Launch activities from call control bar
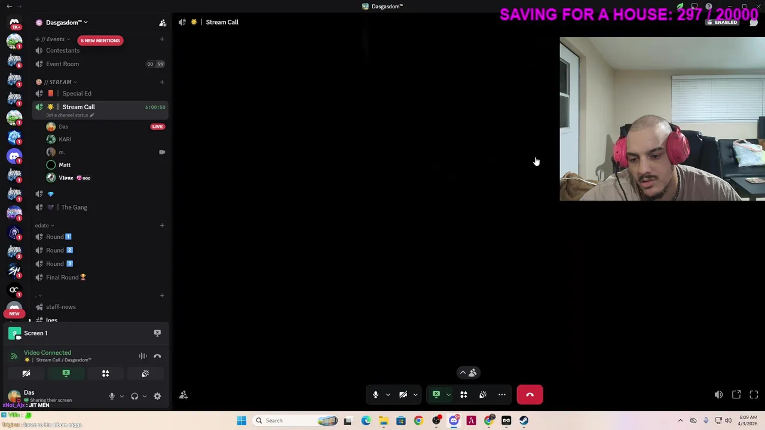This screenshot has width=765, height=430. point(464,395)
